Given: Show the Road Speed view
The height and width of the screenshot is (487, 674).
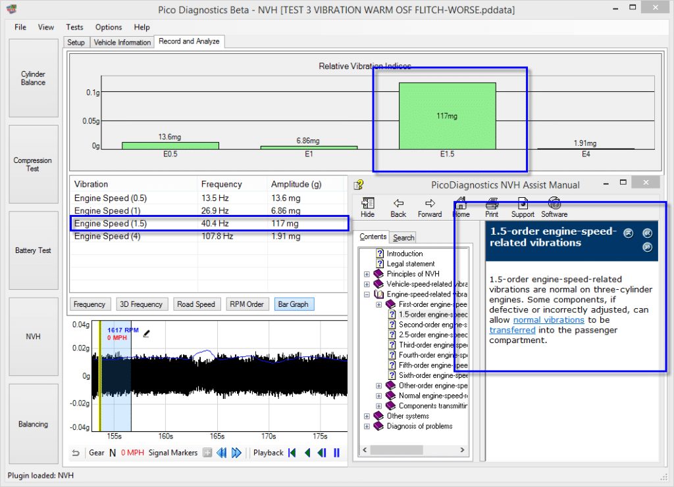Looking at the screenshot, I should click(x=196, y=304).
